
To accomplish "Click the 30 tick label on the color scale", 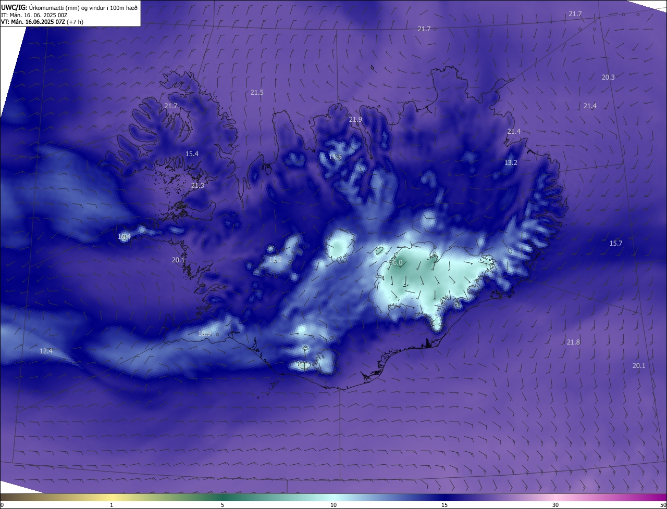I will [x=555, y=505].
